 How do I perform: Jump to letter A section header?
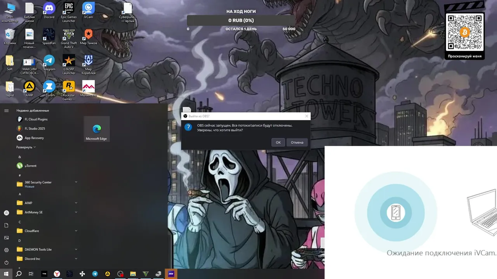(x=20, y=194)
